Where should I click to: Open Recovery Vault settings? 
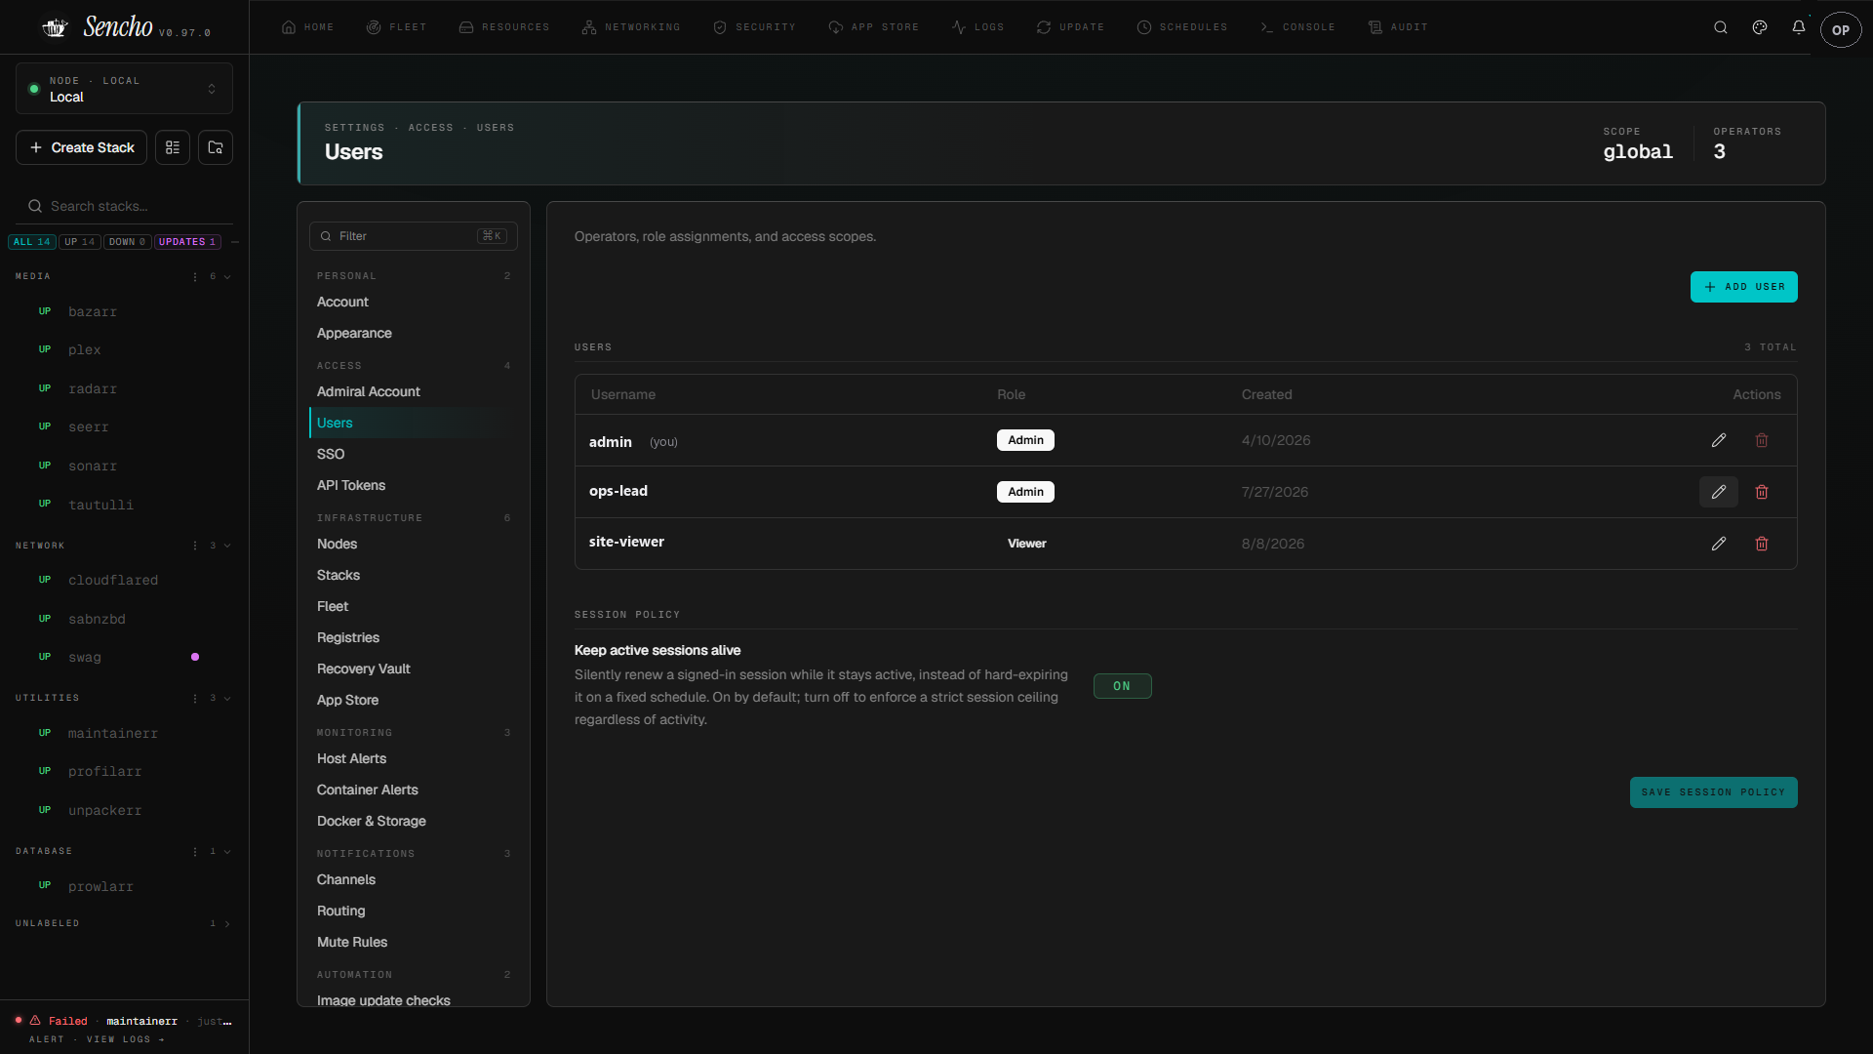click(413, 669)
